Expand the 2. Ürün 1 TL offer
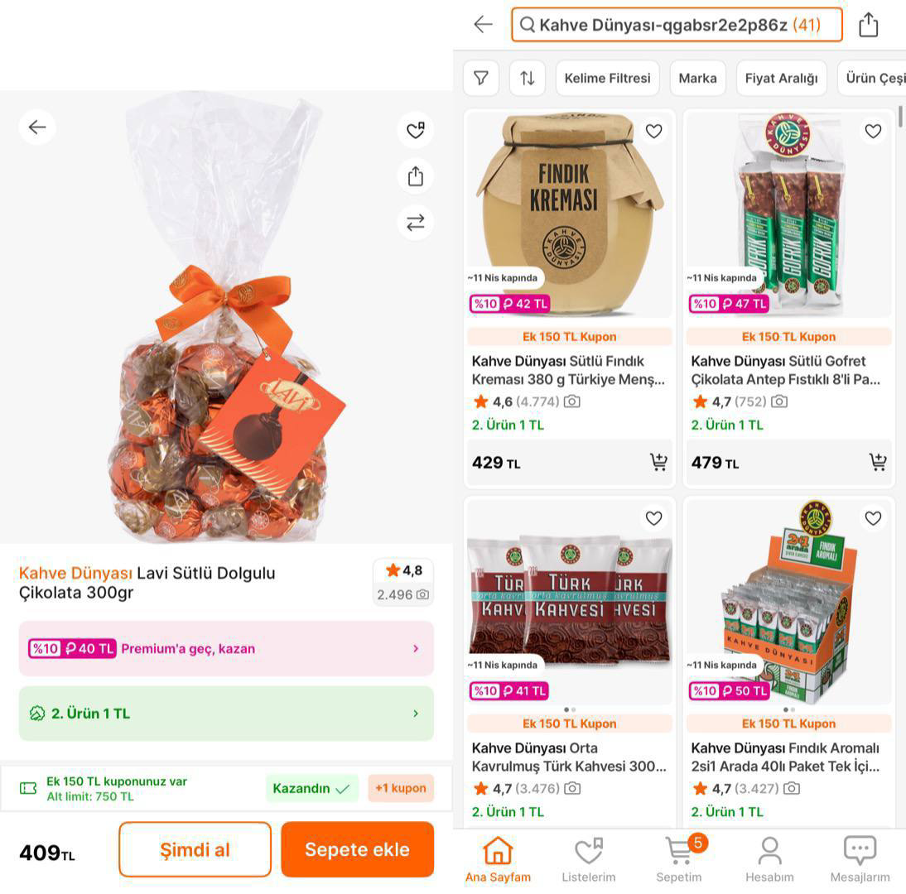 [226, 713]
